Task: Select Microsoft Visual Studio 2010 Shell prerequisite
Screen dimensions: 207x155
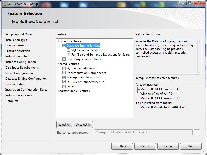Action: pyautogui.click(x=163, y=107)
